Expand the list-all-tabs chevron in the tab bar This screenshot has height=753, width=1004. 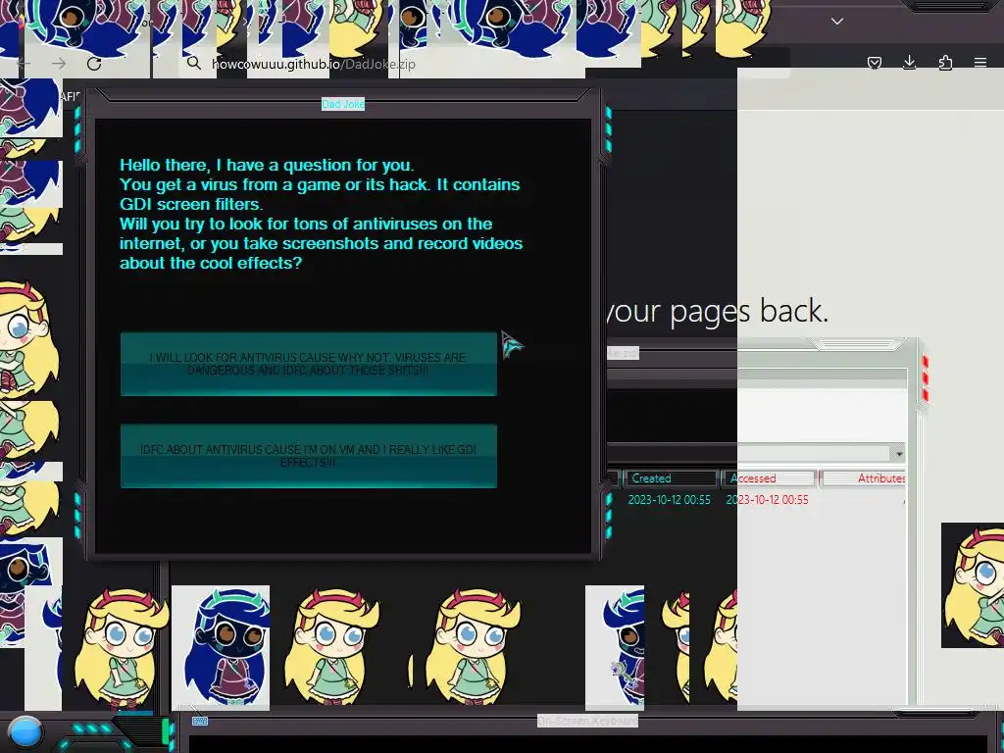pyautogui.click(x=837, y=22)
